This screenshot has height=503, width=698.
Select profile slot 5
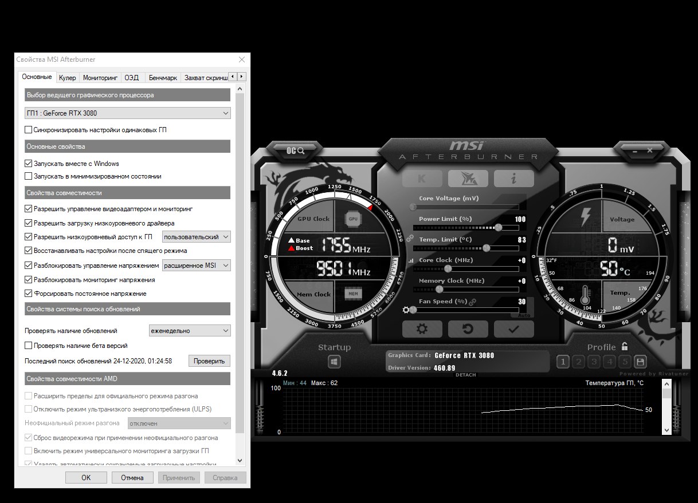[625, 362]
